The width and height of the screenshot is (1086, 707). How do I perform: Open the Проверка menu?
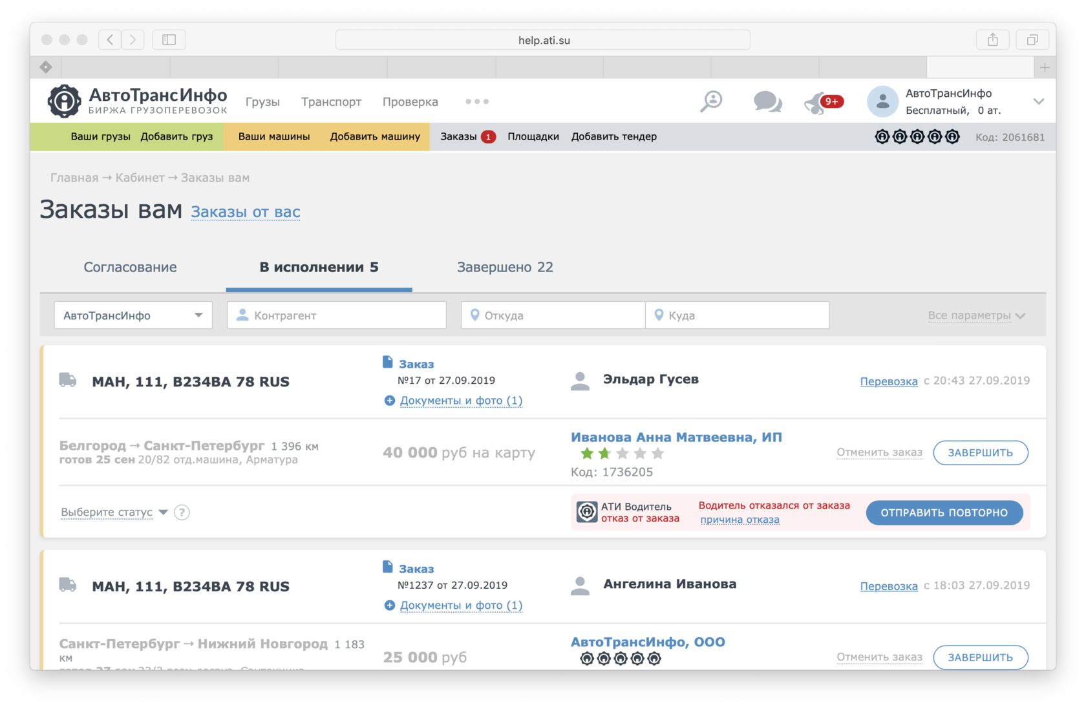(x=410, y=102)
